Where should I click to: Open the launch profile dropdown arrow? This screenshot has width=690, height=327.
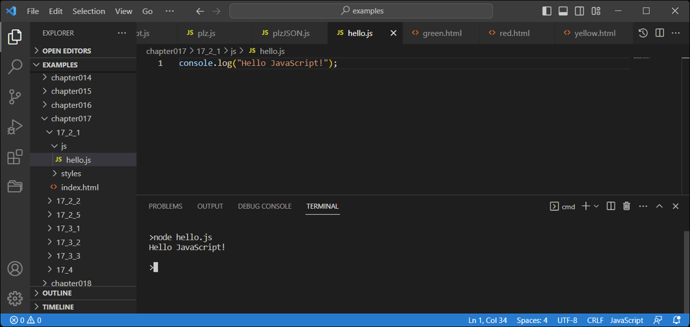tap(596, 206)
